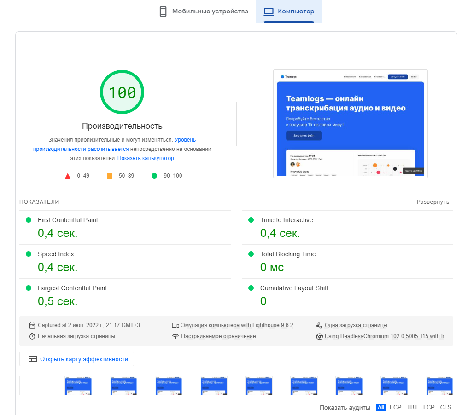
Task: Select the second filmstrip frame
Action: (x=78, y=386)
